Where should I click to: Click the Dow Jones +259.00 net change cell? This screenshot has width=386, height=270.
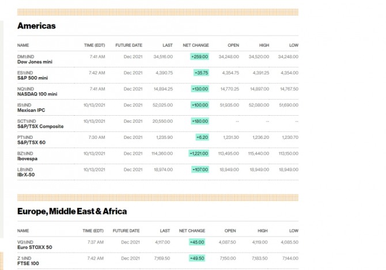point(199,56)
